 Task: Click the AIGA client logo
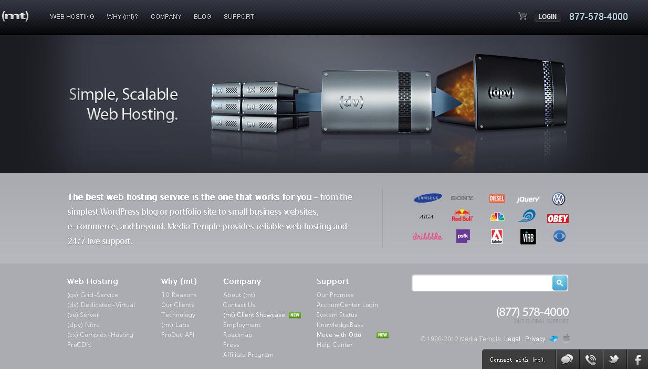coord(426,217)
